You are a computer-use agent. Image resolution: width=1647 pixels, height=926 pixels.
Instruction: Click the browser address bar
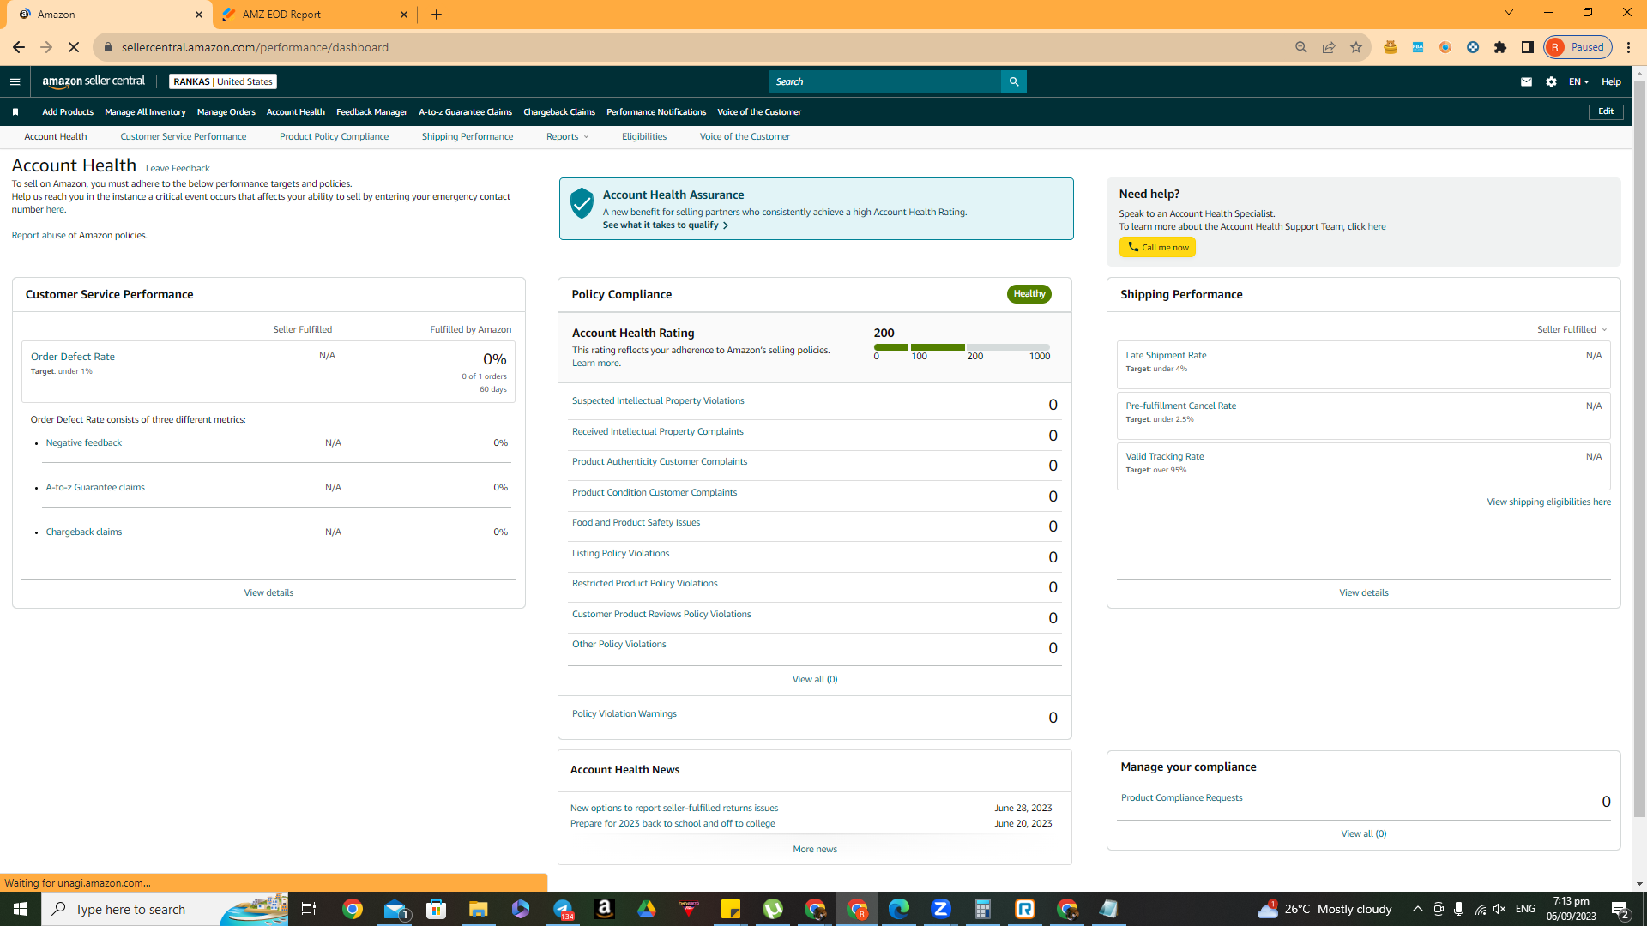click(686, 47)
